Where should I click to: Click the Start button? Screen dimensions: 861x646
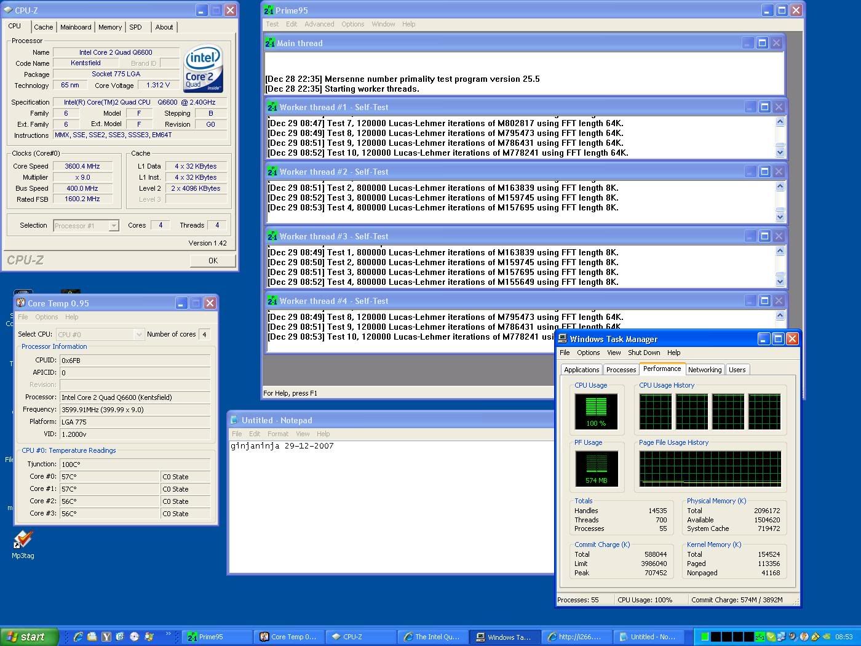30,637
